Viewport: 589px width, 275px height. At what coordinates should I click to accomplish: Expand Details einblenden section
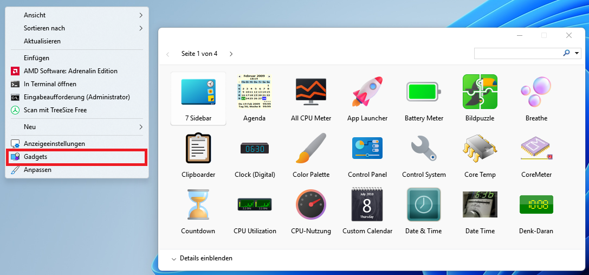coord(202,258)
